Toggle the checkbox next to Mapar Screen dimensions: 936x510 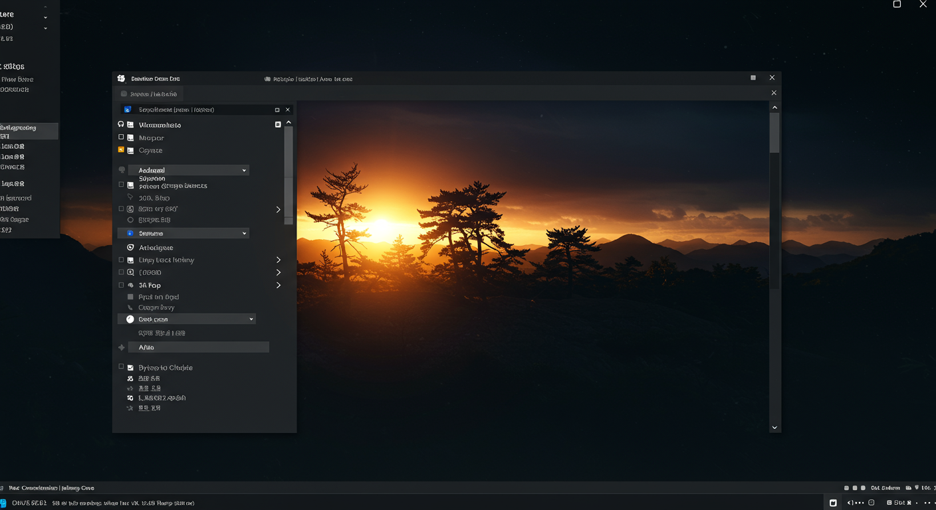pos(122,137)
